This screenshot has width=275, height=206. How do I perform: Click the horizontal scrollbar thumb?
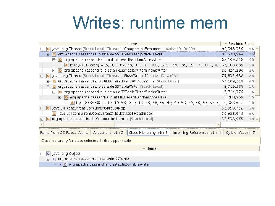79,124
